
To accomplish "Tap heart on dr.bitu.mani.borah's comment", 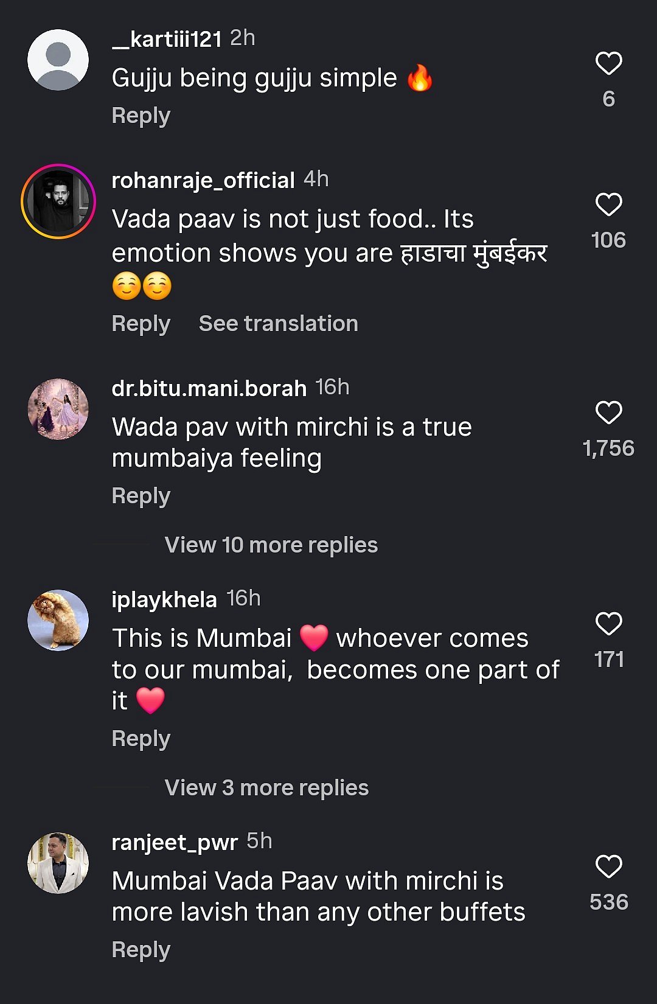I will (x=608, y=413).
